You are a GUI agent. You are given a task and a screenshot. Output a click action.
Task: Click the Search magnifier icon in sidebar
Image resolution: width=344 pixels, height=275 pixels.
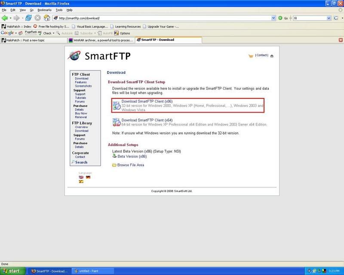(73, 162)
